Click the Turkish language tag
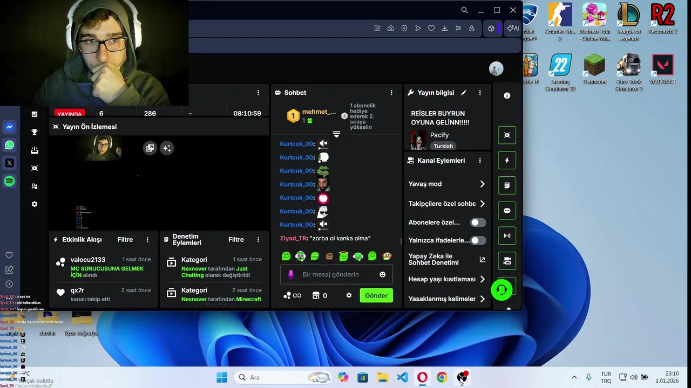Image resolution: width=691 pixels, height=388 pixels. pyautogui.click(x=443, y=146)
